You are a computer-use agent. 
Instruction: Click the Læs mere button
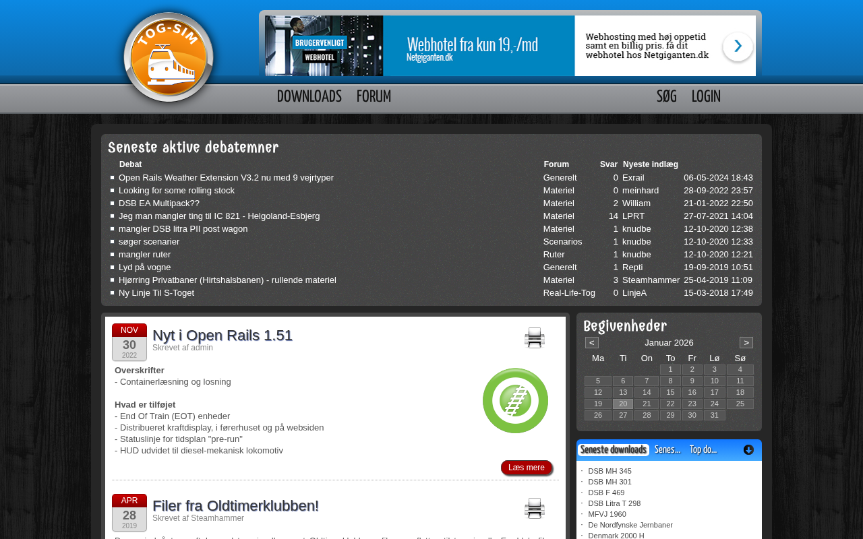527,468
